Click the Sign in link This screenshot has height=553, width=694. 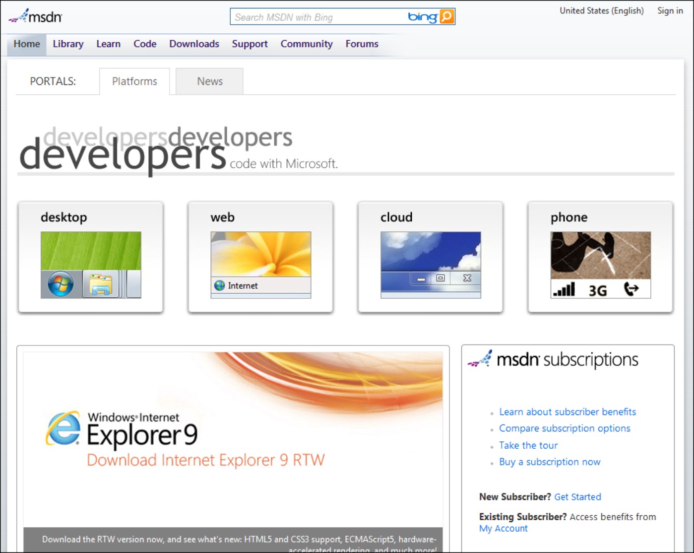(x=670, y=10)
